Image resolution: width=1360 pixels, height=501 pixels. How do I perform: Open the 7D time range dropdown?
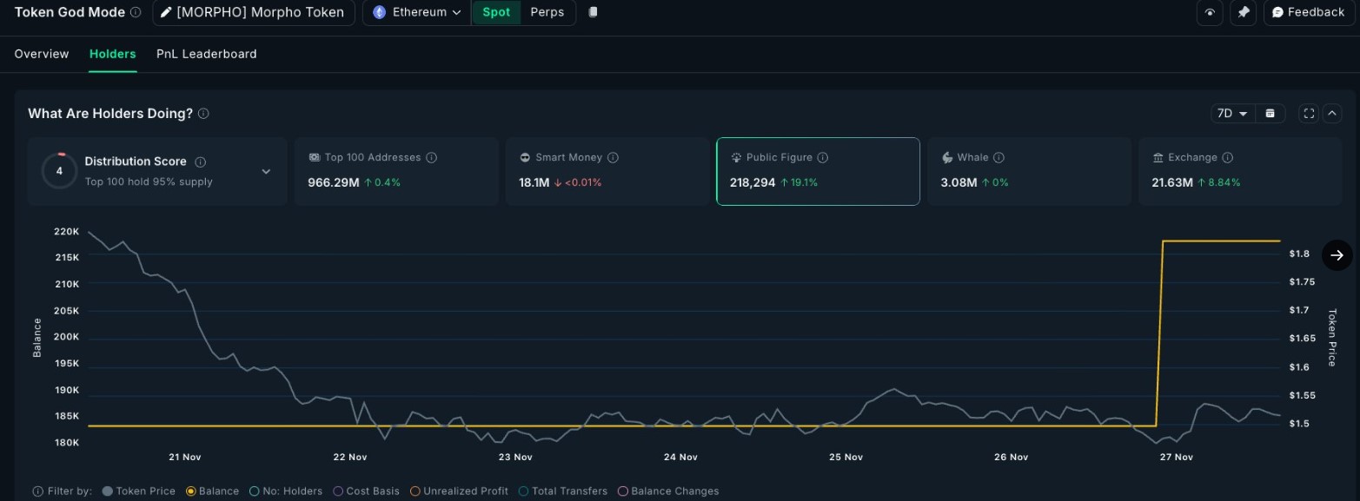click(1232, 114)
